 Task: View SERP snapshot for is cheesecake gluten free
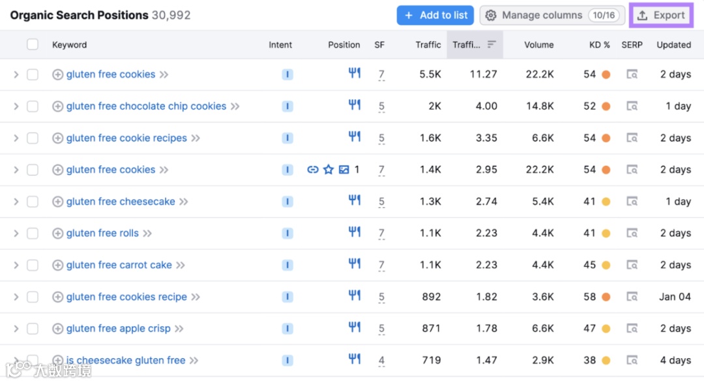point(632,361)
